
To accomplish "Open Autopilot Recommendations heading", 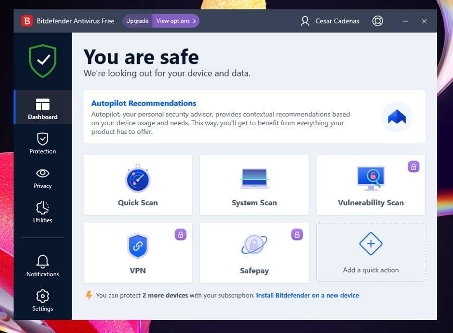I will click(x=143, y=103).
